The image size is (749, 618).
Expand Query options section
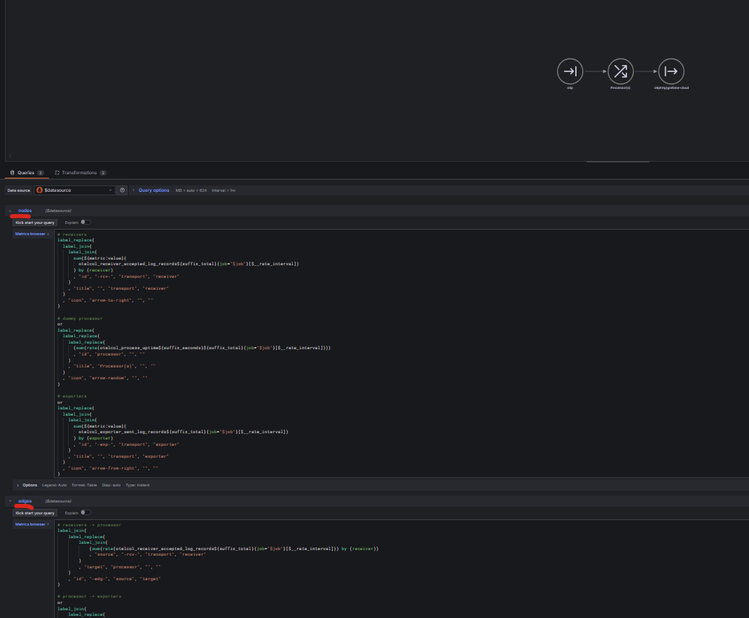tap(153, 190)
